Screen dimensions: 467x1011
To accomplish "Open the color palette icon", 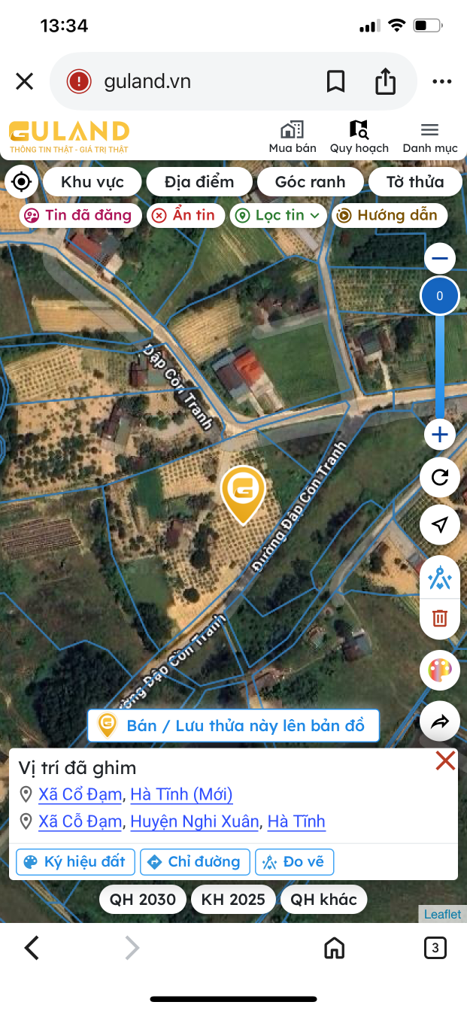I will (x=440, y=672).
